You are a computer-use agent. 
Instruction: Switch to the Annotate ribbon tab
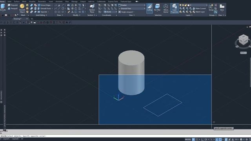pos(59,2)
